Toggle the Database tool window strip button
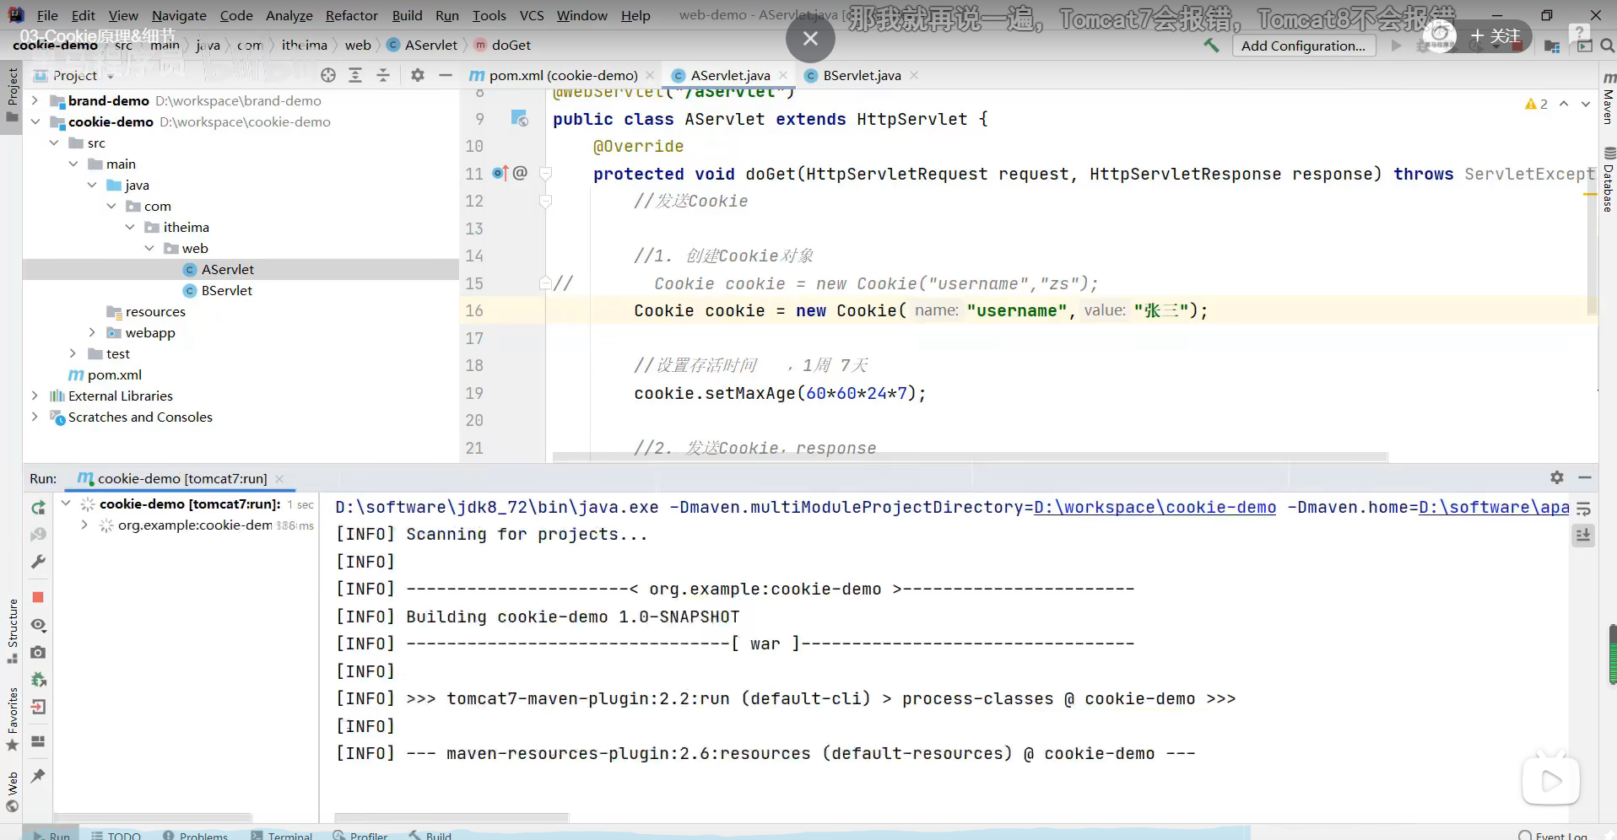 (1609, 179)
